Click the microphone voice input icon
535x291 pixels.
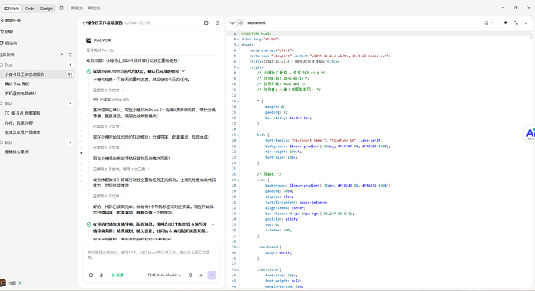coord(191,275)
